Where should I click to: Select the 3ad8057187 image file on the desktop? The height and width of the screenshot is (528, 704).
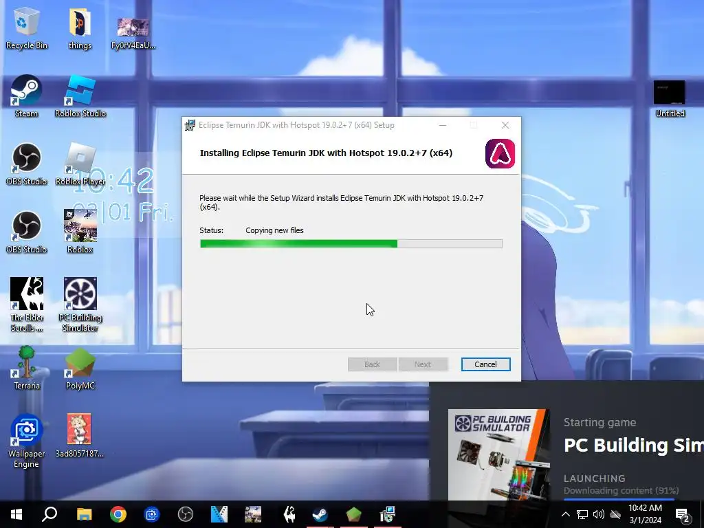click(x=80, y=435)
